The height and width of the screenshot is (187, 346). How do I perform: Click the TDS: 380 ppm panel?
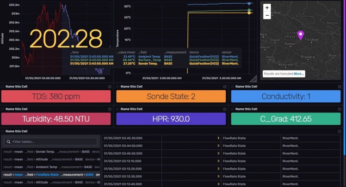(x=56, y=96)
